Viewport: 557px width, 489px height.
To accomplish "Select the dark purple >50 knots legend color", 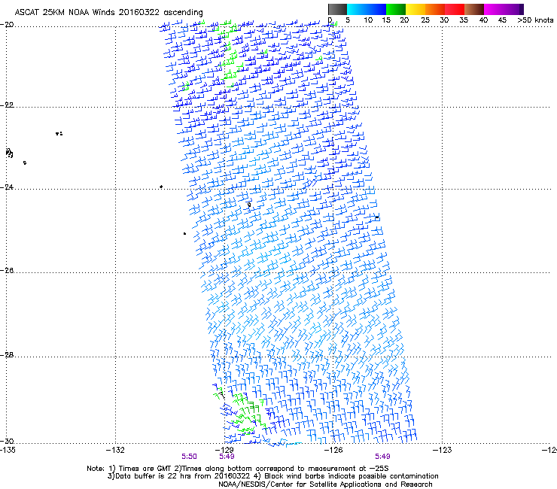I will pyautogui.click(x=521, y=9).
